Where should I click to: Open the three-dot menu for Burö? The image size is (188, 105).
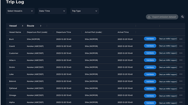181,39
